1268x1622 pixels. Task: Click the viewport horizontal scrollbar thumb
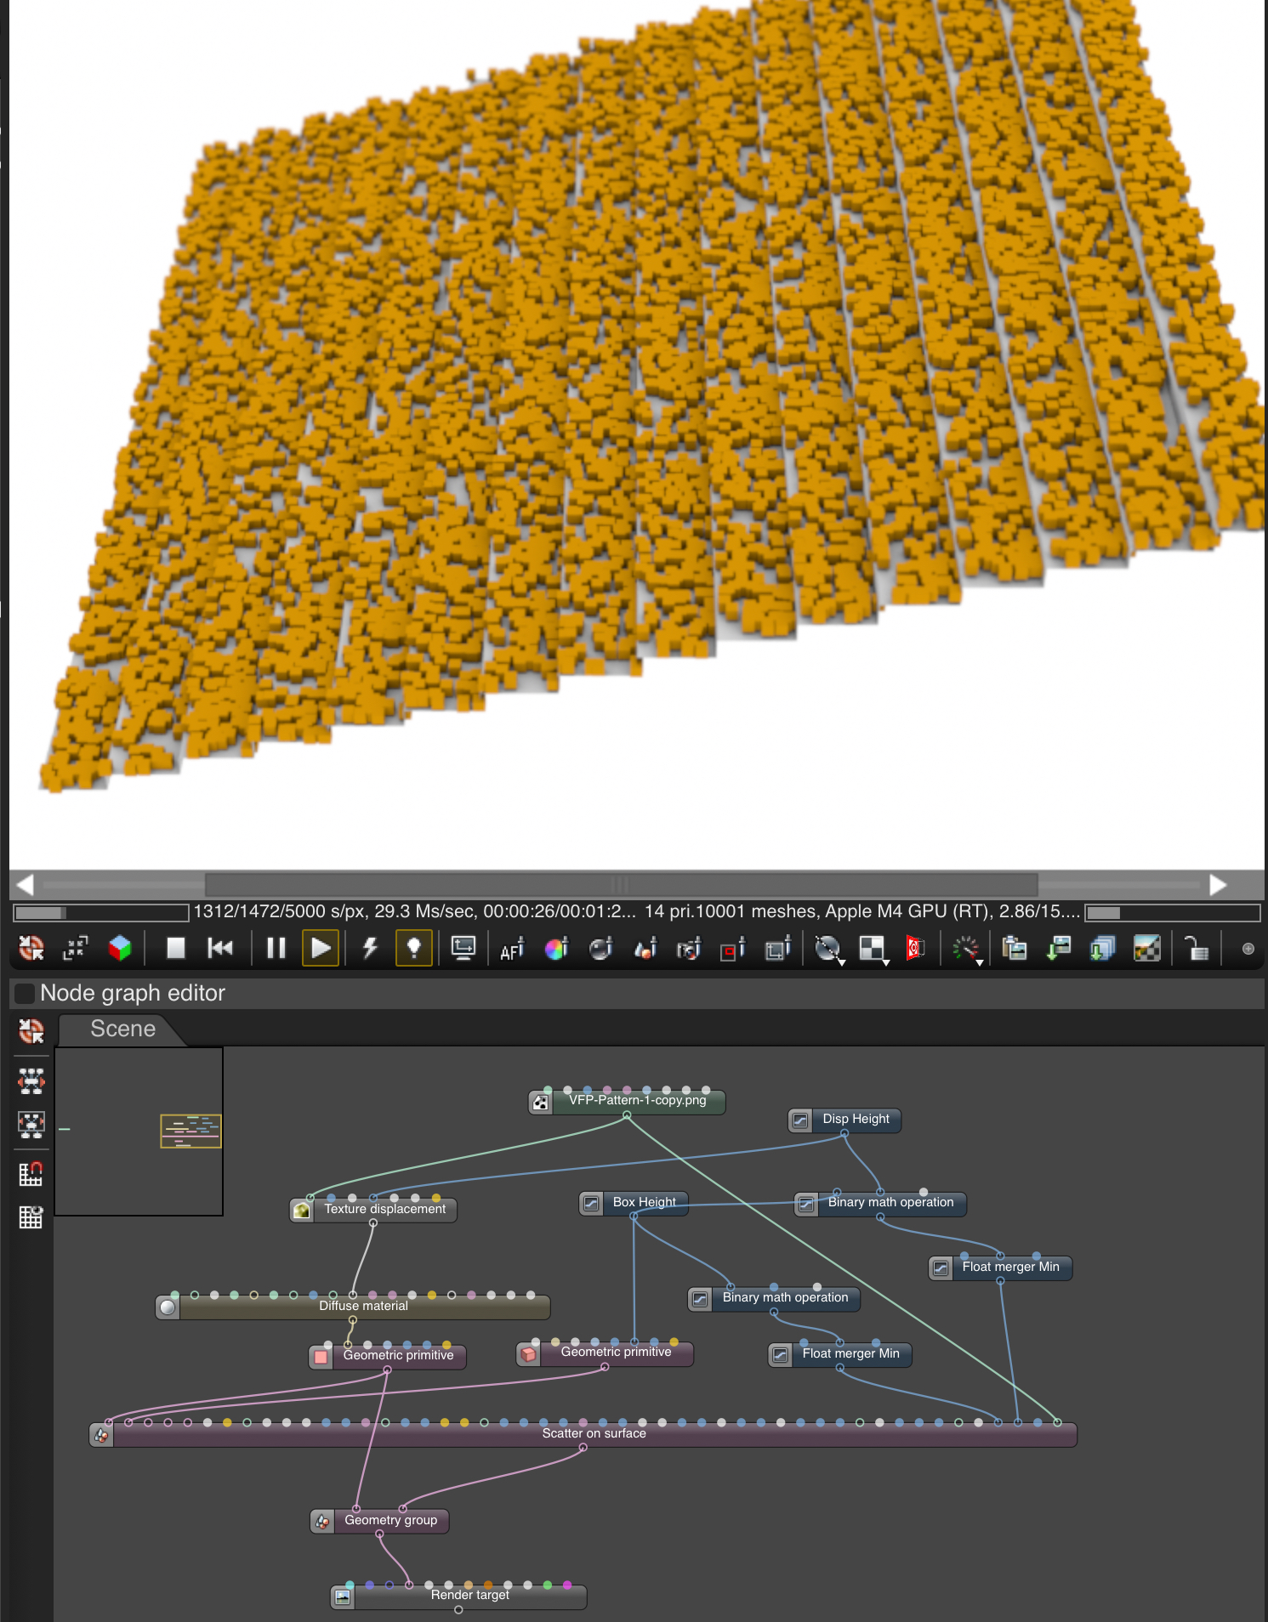pyautogui.click(x=621, y=885)
